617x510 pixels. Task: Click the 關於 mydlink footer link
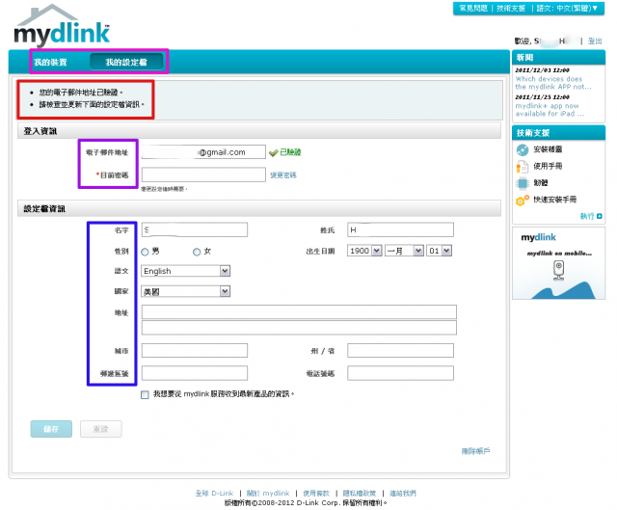click(268, 493)
